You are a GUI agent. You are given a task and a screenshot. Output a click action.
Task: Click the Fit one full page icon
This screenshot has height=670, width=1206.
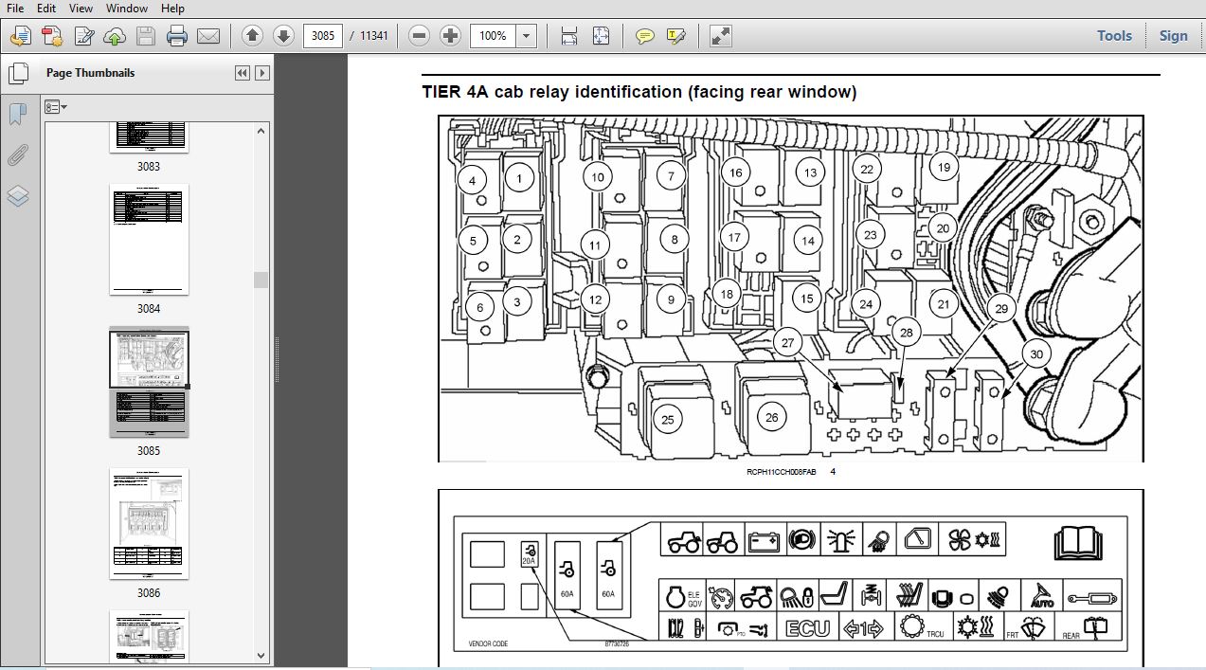[601, 36]
